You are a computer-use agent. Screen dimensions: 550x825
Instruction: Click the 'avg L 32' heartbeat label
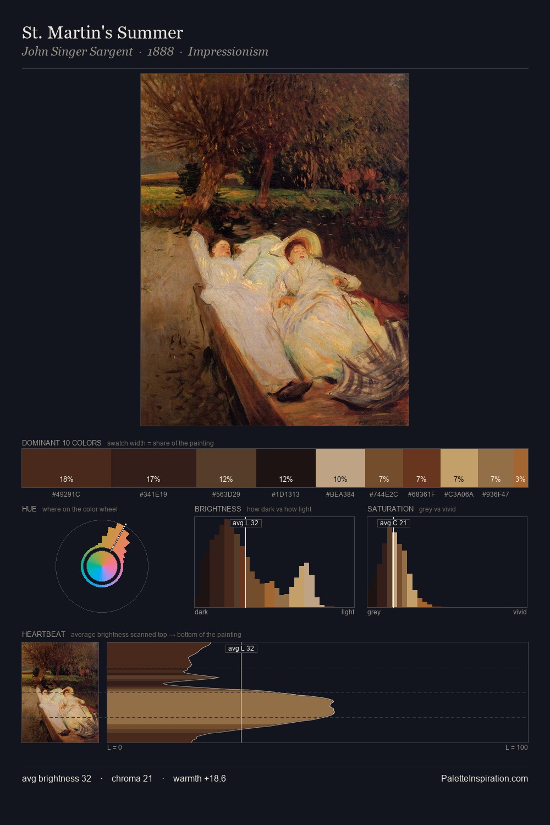pos(241,648)
